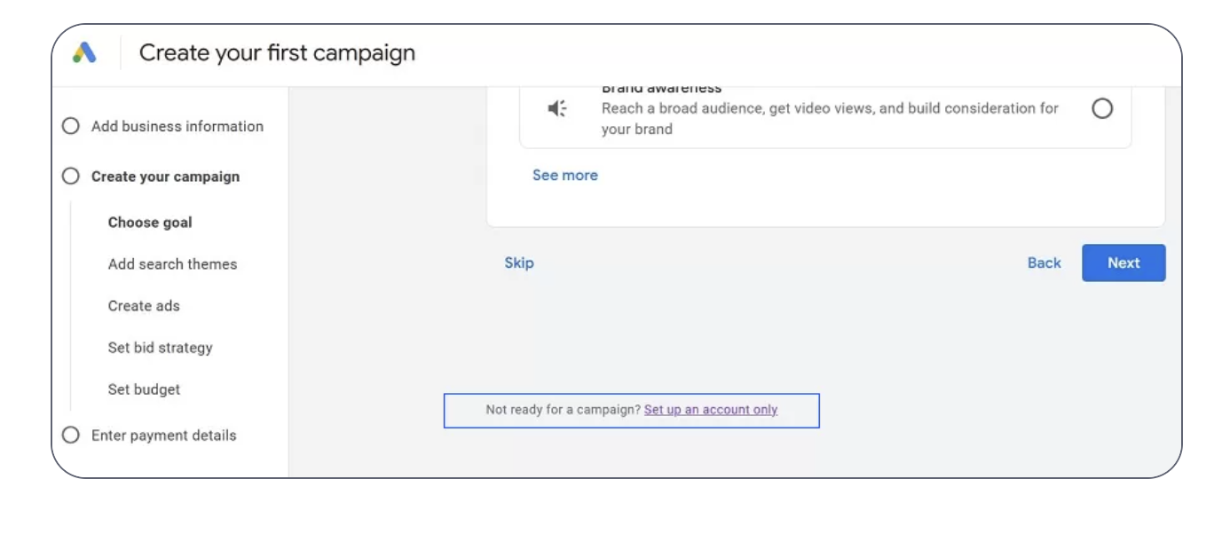Viewport: 1214px width, 534px height.
Task: Open the Set up an account only link
Action: point(711,410)
